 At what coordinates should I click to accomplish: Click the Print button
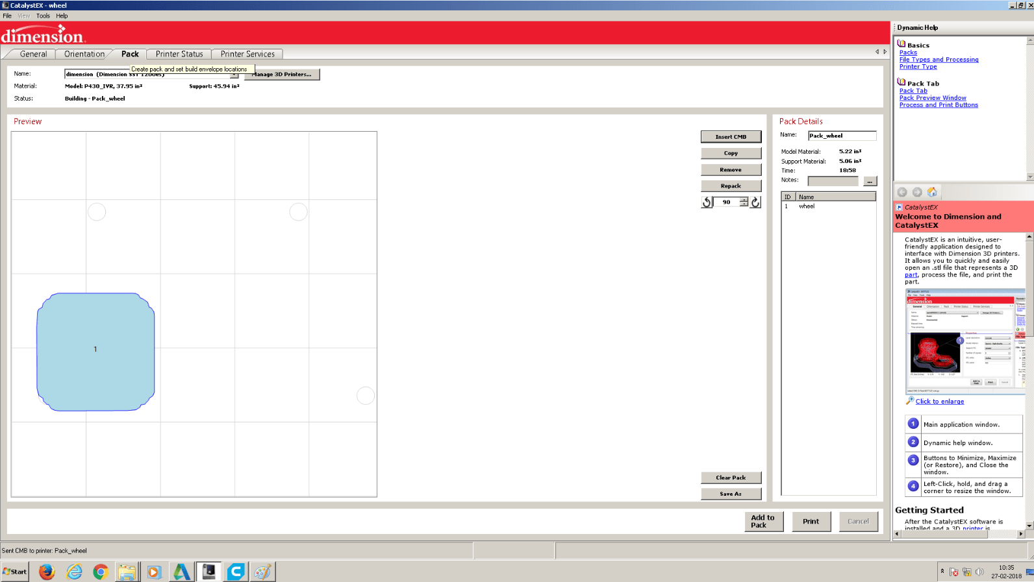click(x=811, y=521)
